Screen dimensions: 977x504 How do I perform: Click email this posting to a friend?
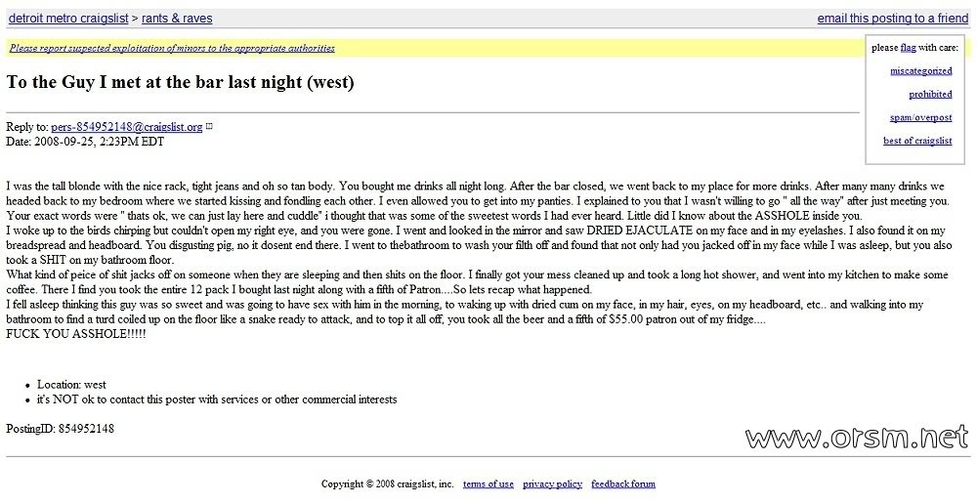coord(892,19)
